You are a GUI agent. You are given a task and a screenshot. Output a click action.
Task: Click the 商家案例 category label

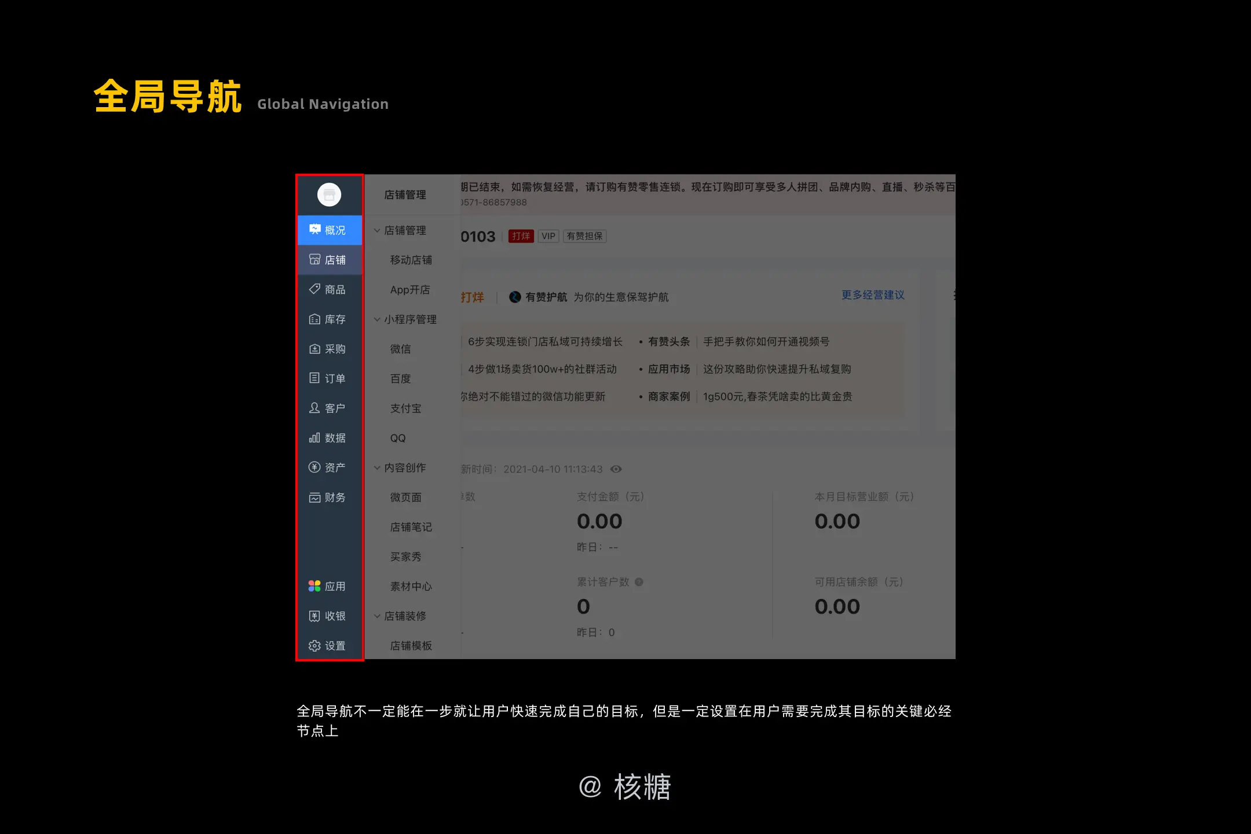[x=669, y=397]
